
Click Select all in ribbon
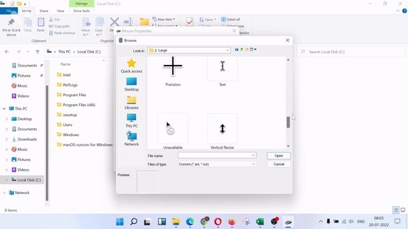click(x=231, y=19)
